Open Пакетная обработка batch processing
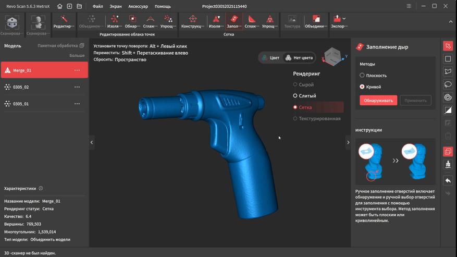This screenshot has width=457, height=257. point(60,45)
